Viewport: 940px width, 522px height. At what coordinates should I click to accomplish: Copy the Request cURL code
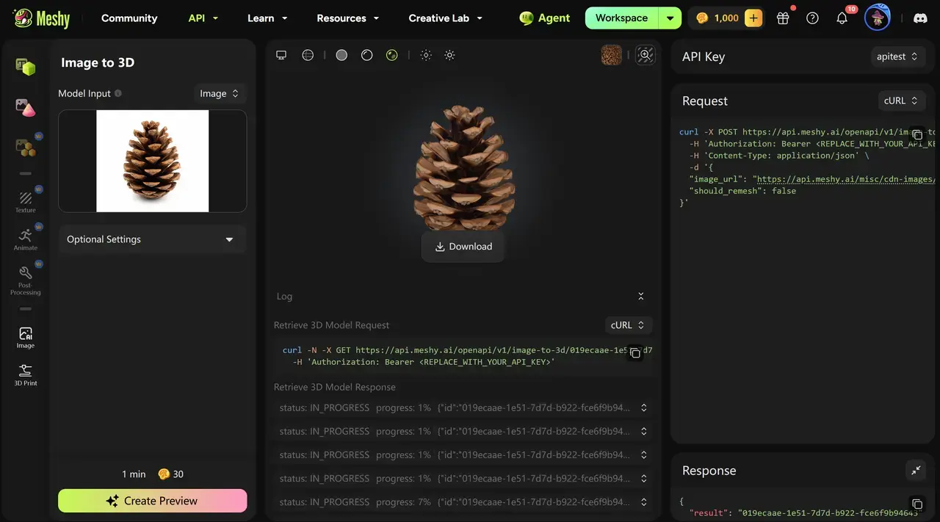coord(916,135)
